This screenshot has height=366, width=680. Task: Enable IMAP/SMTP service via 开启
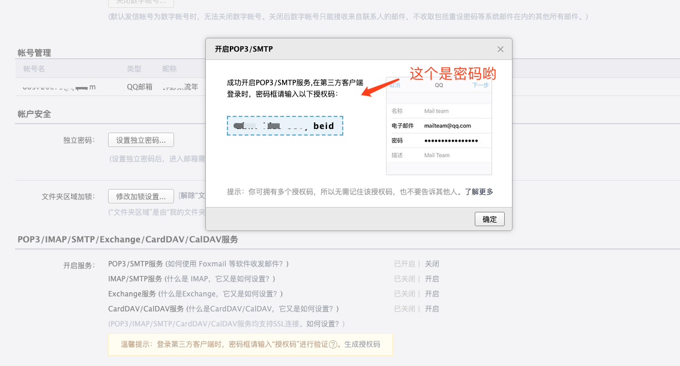(x=432, y=279)
